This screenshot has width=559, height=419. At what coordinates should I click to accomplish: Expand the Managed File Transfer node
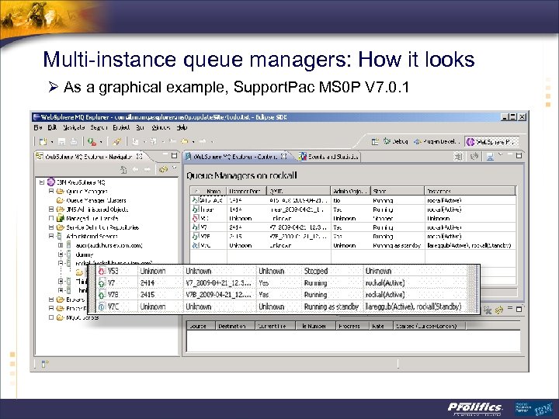51,218
